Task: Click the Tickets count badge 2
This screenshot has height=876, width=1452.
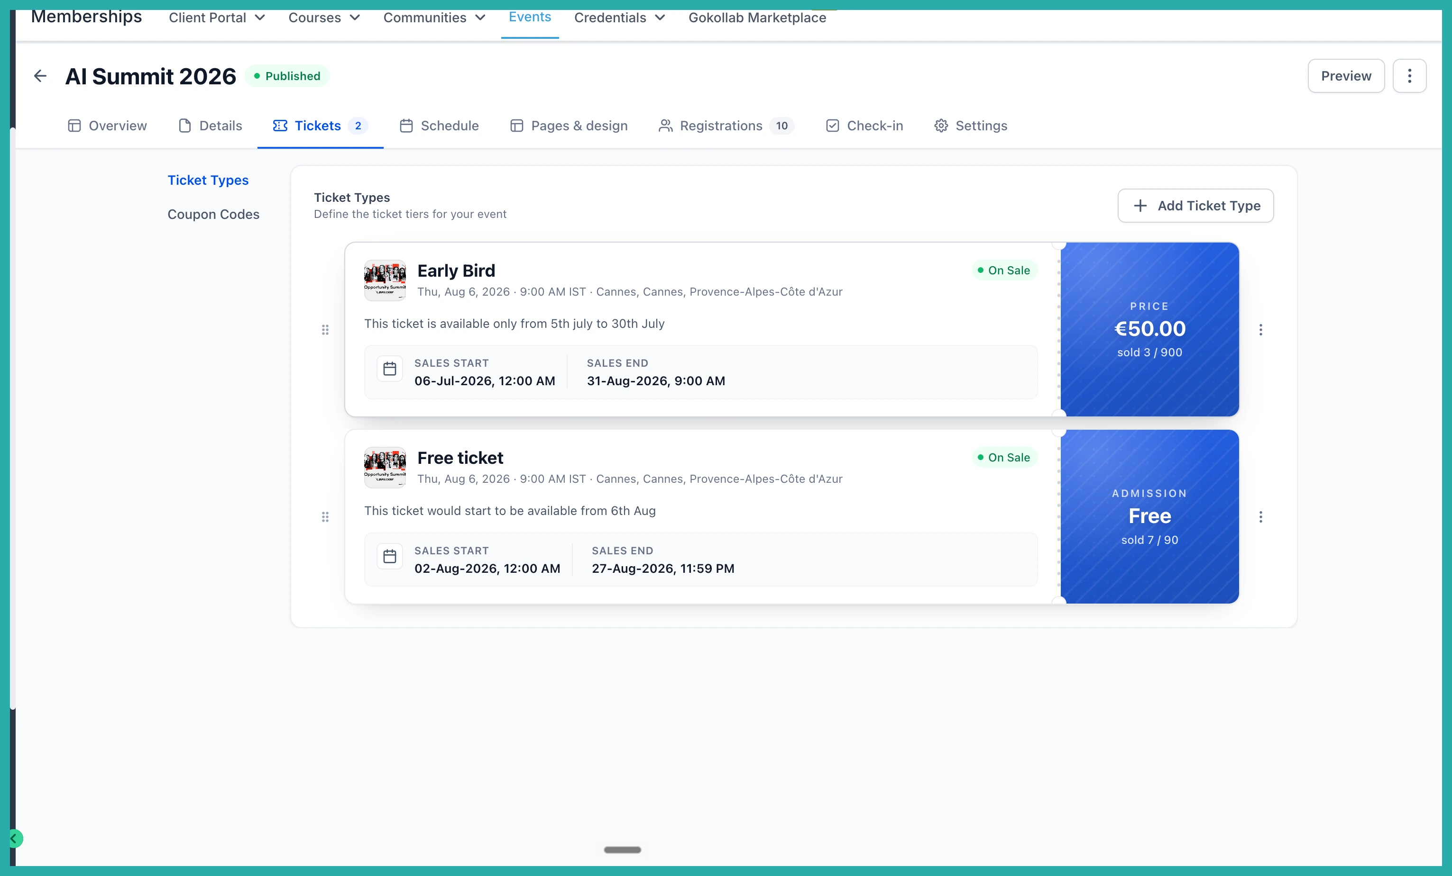Action: point(358,126)
